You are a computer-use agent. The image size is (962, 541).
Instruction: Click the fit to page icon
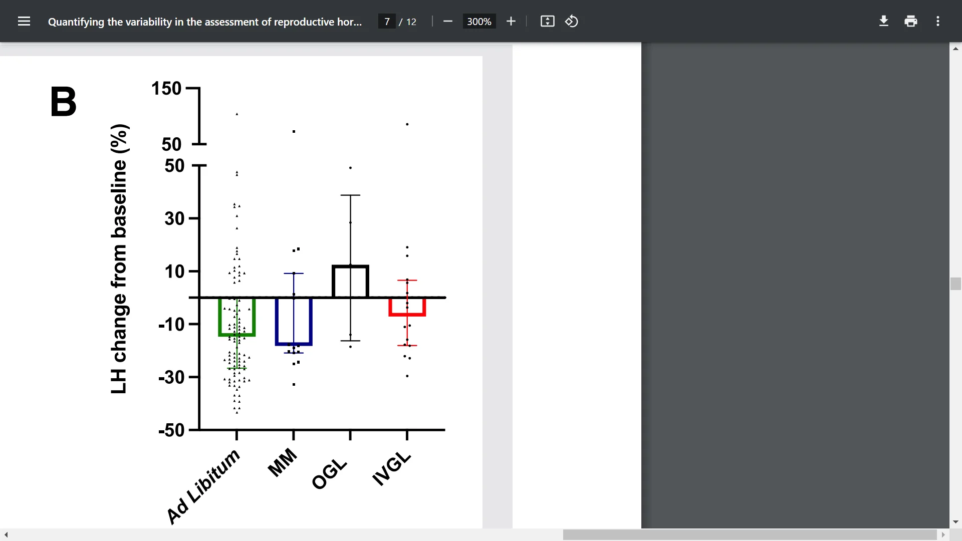click(547, 21)
